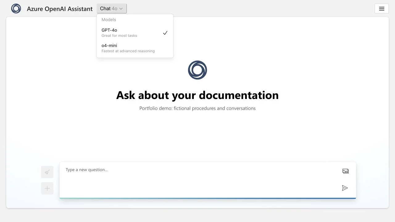Screen dimensions: 395x222
Task: Collapse the Chat 4o model dropdown
Action: [112, 9]
